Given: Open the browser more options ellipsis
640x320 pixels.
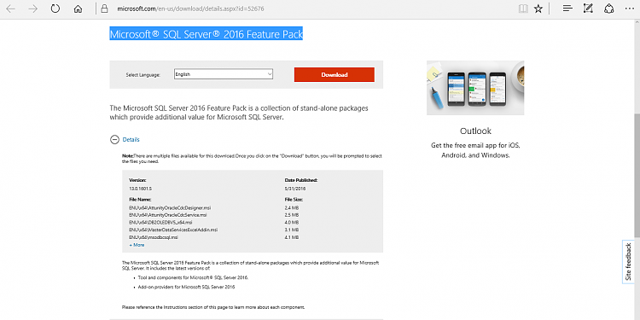Looking at the screenshot, I should pyautogui.click(x=630, y=9).
